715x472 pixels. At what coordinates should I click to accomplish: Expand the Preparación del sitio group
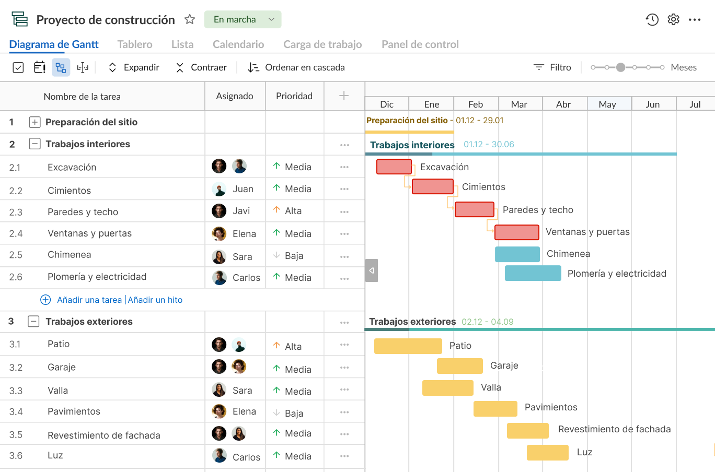click(34, 122)
